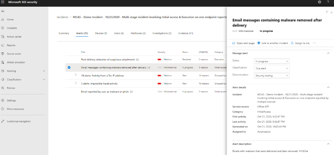Open more actions ellipsis in alert panel

coord(314,43)
